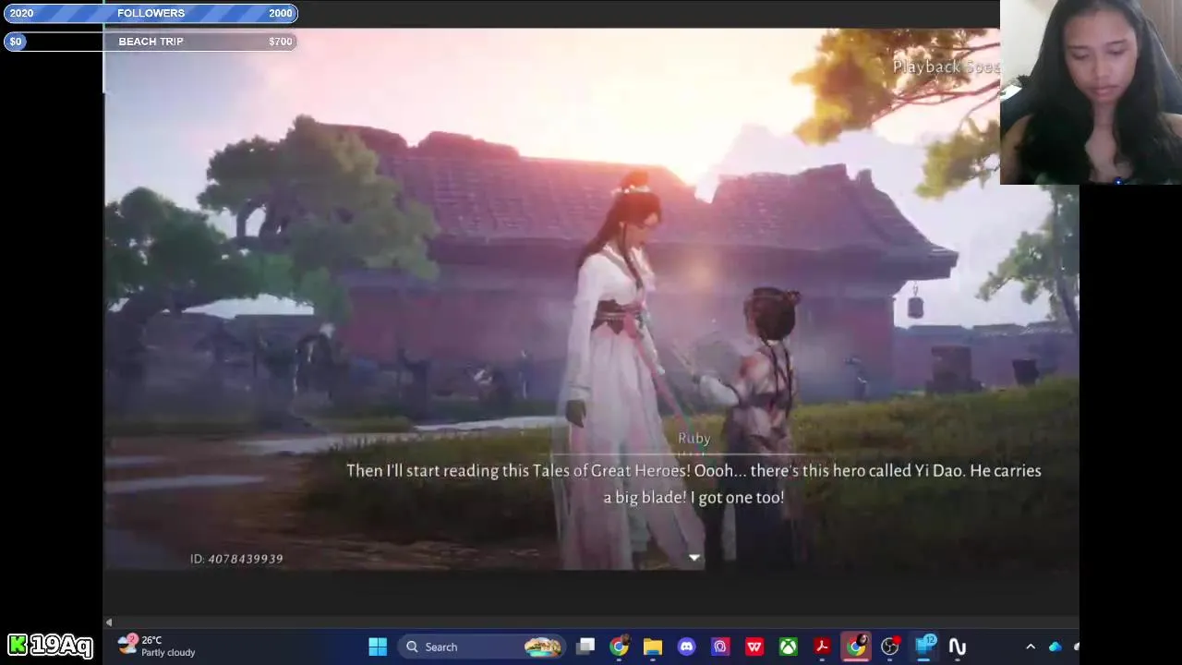Click the left arrow on horizontal scrollbar
Viewport: 1182px width, 665px height.
(109, 623)
